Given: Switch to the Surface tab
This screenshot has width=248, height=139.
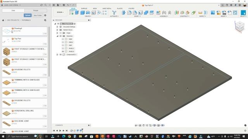Looking at the screenshot, I should click(x=84, y=8).
